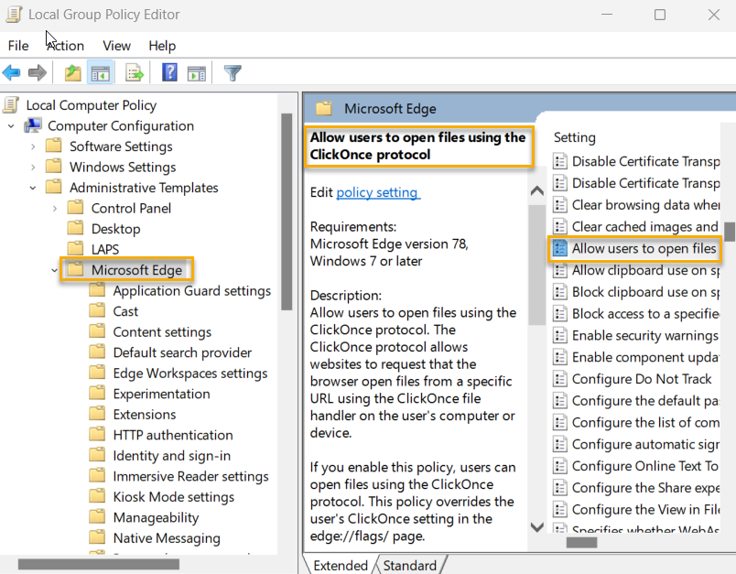
Task: Toggle the Show/Hide Console Tree icon
Action: point(101,72)
